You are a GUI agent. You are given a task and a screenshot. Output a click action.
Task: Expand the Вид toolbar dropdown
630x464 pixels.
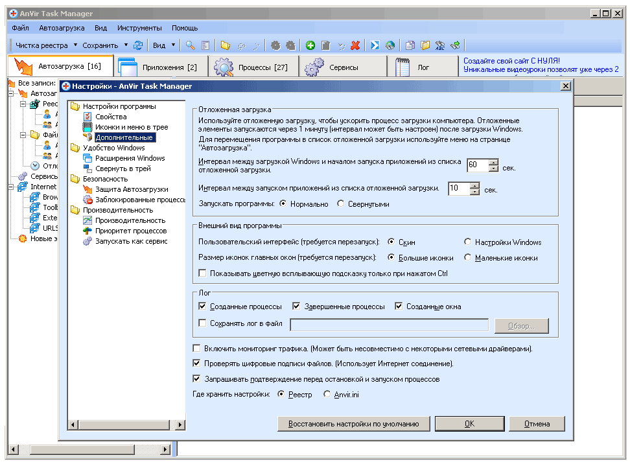[x=174, y=45]
